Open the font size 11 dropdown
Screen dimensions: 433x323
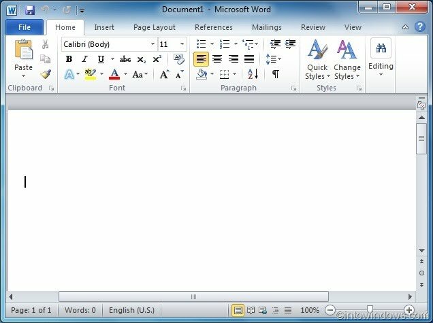click(x=182, y=44)
